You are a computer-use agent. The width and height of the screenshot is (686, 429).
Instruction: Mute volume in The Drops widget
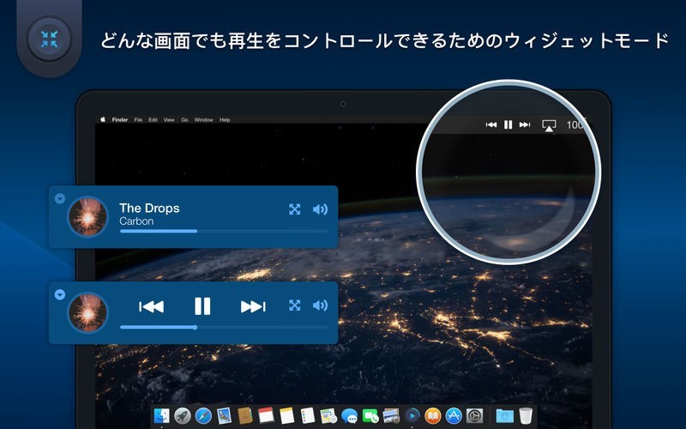(320, 209)
